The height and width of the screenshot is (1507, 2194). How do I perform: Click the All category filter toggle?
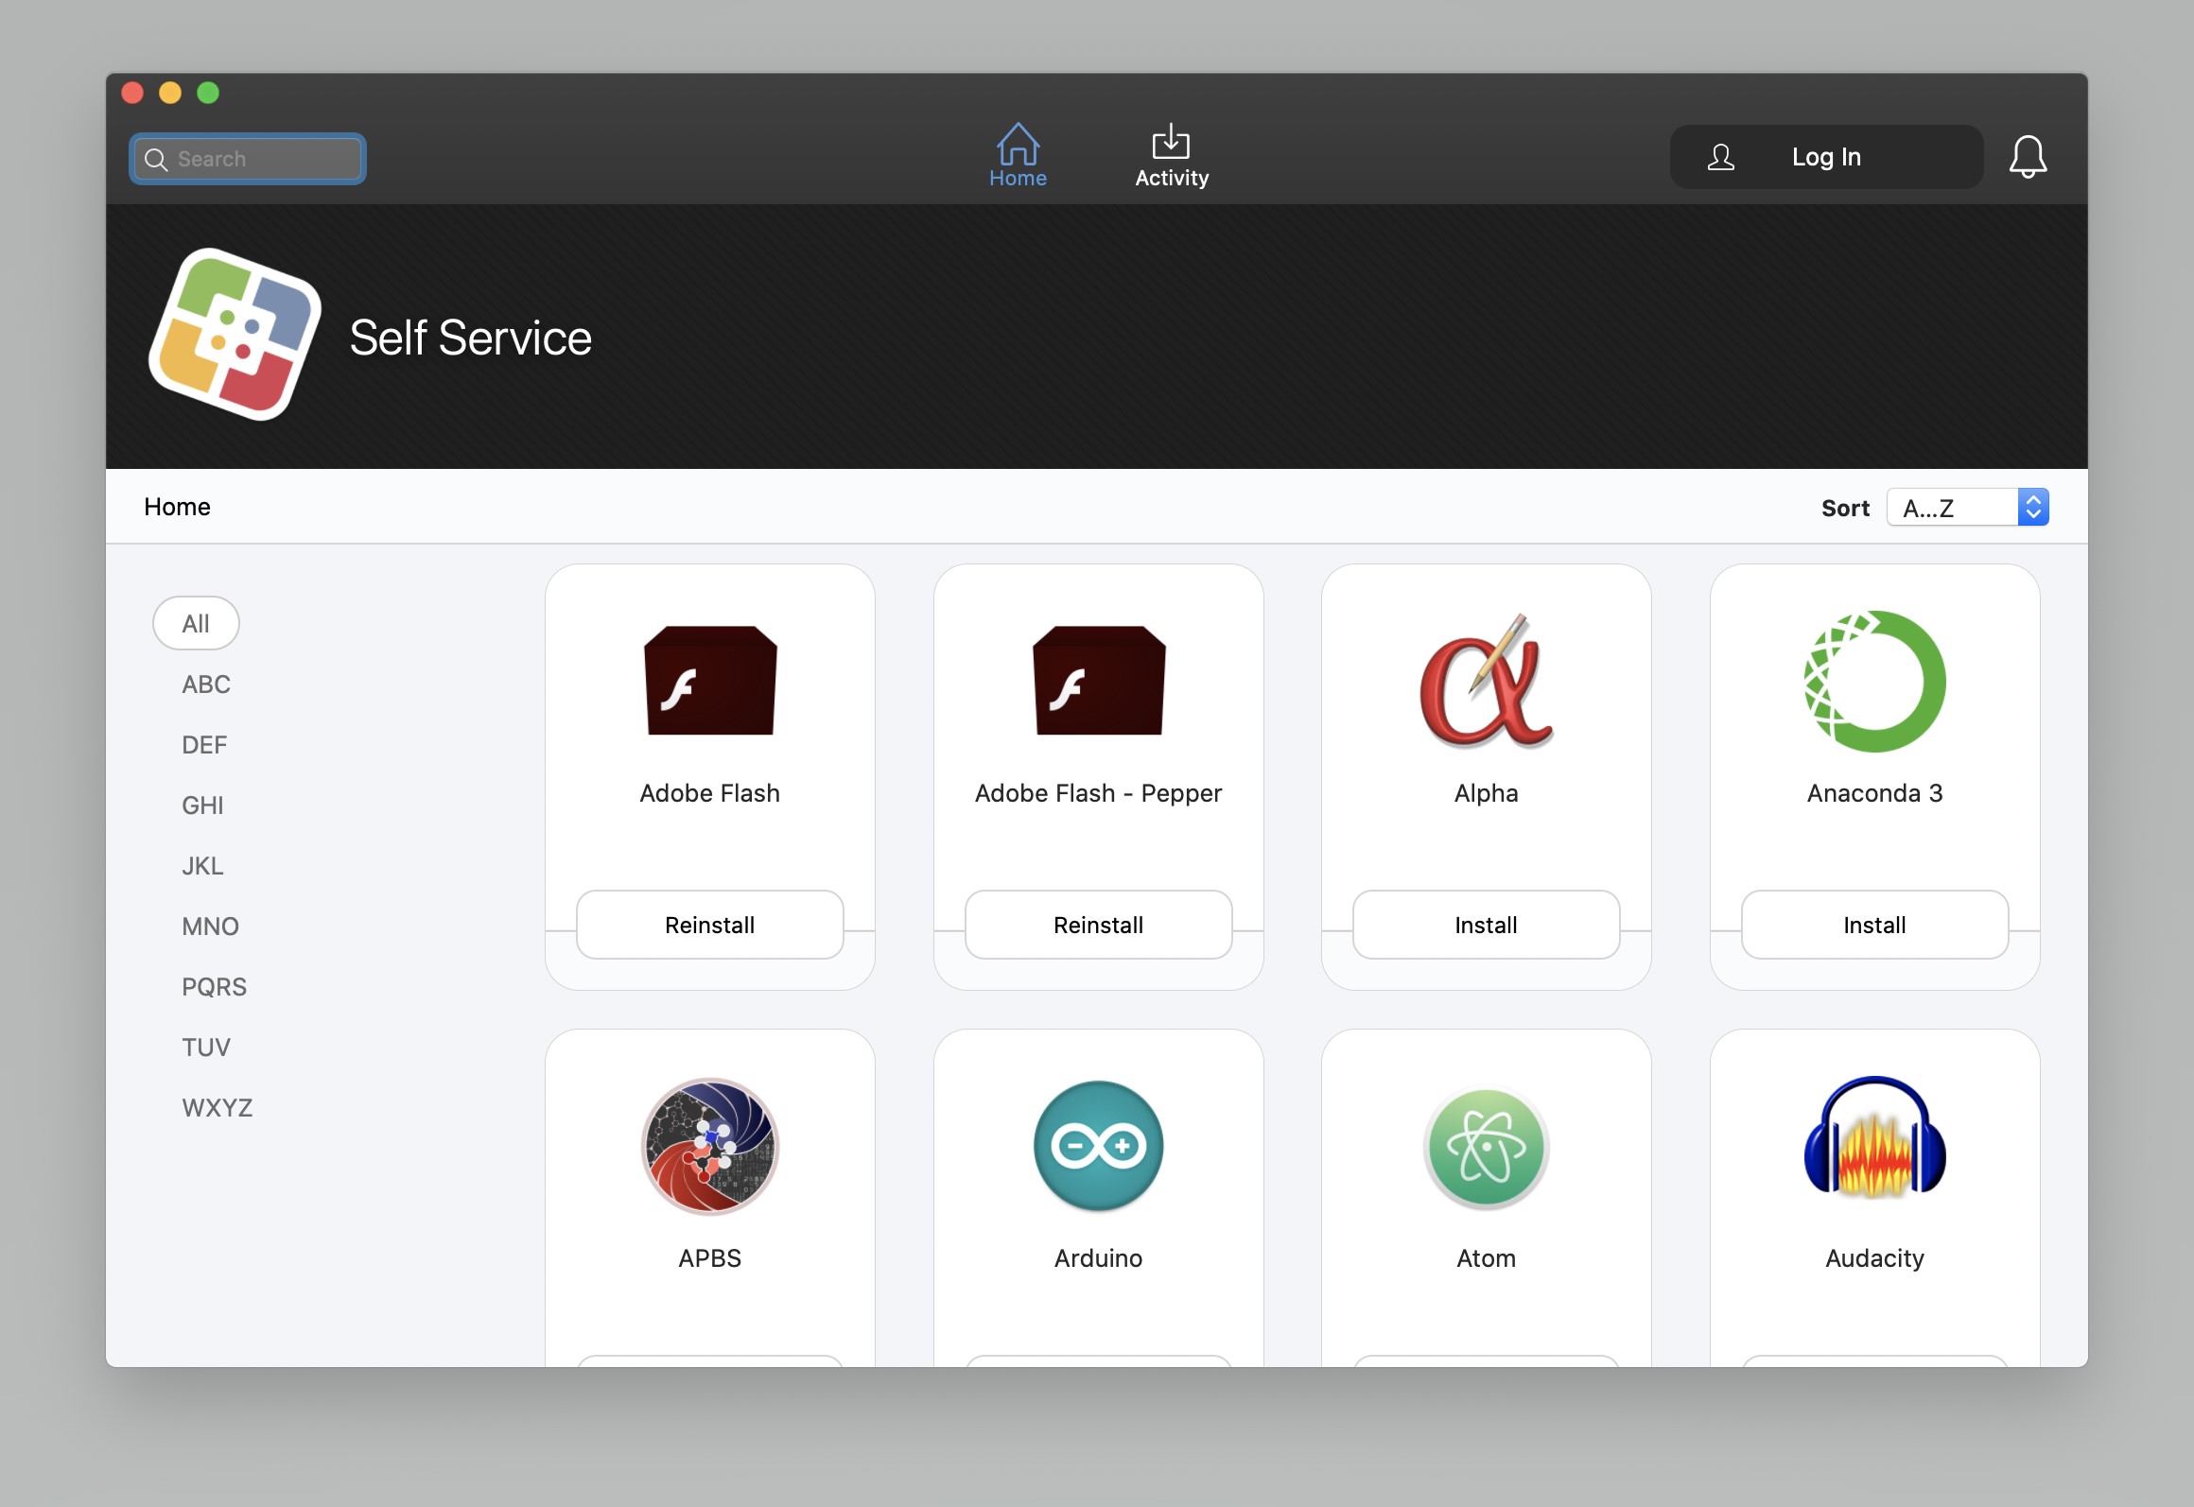point(193,623)
